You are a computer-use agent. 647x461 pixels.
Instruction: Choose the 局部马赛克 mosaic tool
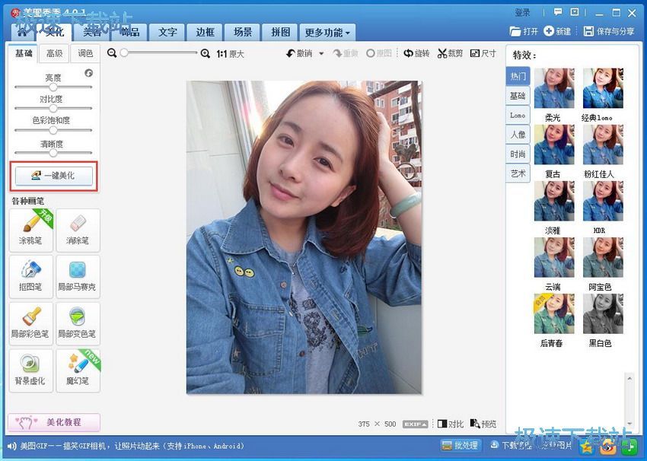pos(78,277)
